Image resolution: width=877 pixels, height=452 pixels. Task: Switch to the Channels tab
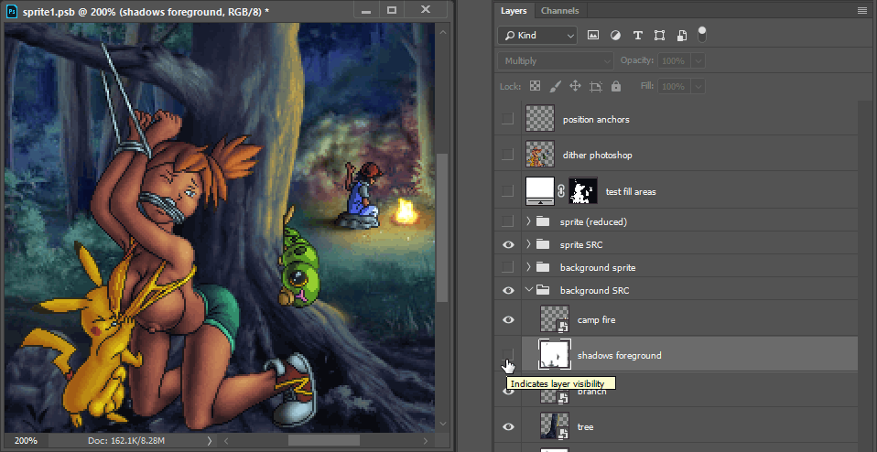[559, 11]
